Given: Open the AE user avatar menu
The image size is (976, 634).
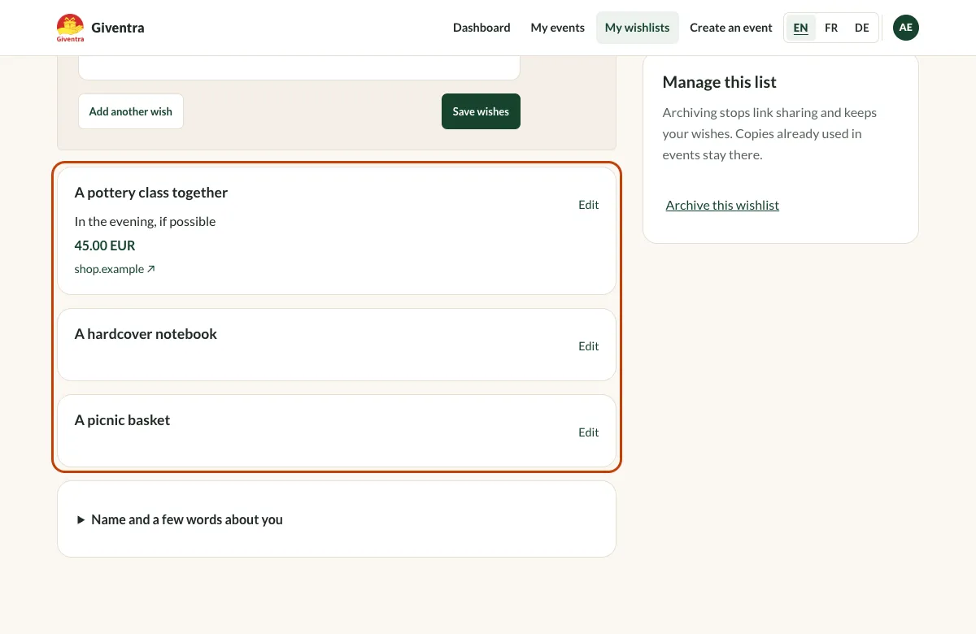Looking at the screenshot, I should pyautogui.click(x=906, y=28).
